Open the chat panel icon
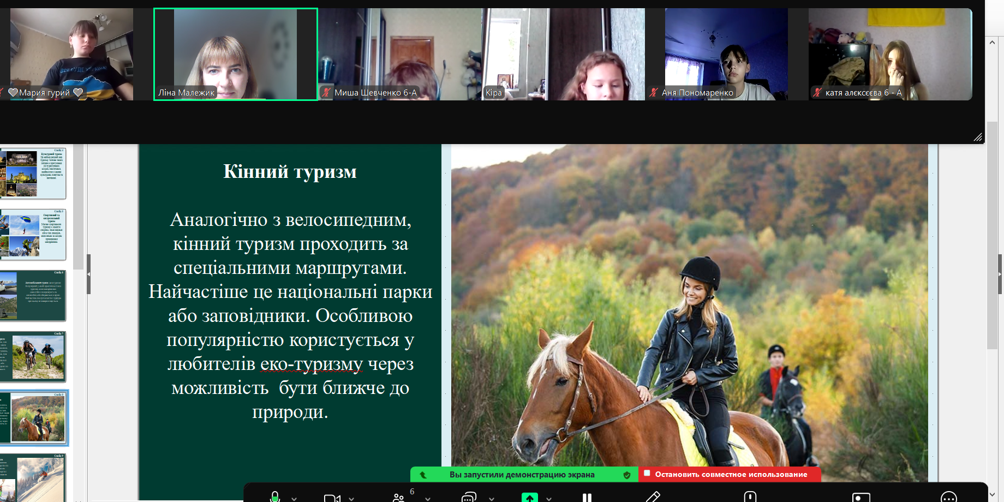The image size is (1004, 502). [x=469, y=498]
